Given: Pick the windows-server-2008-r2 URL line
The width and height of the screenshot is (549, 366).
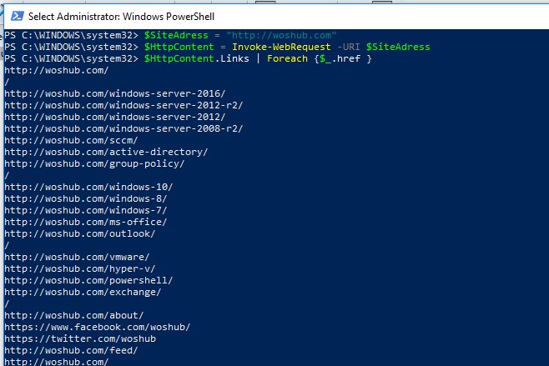Looking at the screenshot, I should pos(109,128).
